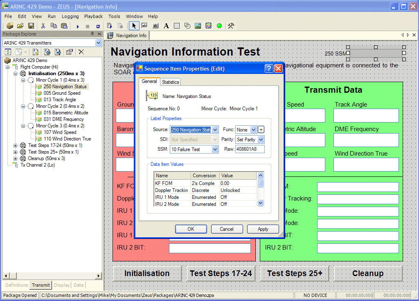Select 005 Ground Speed in the tree
The image size is (419, 301).
[62, 93]
